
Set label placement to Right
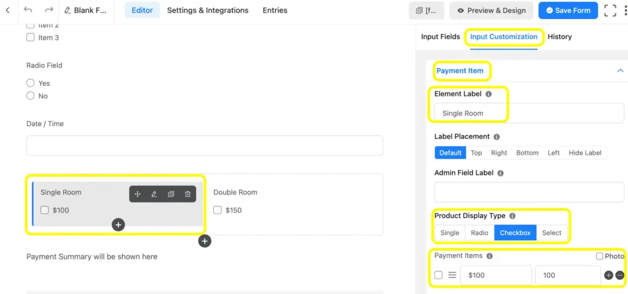click(x=499, y=153)
